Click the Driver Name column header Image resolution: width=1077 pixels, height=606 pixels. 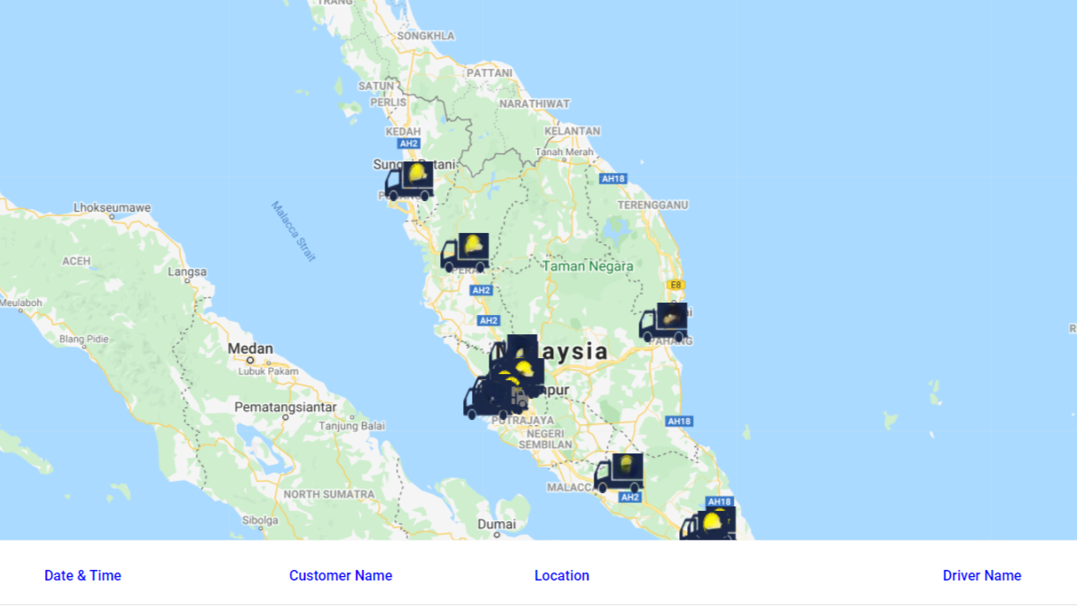(x=982, y=576)
